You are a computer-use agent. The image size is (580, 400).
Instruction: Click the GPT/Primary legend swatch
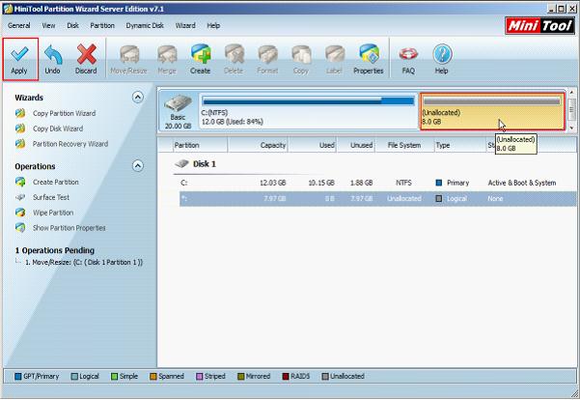17,376
